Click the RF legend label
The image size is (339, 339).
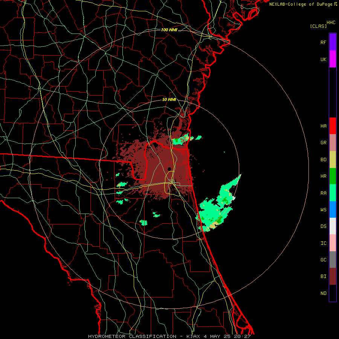323,42
